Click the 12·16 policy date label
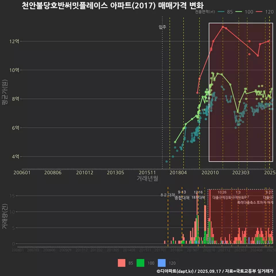The width and height of the screenshot is (276, 276). point(198,192)
